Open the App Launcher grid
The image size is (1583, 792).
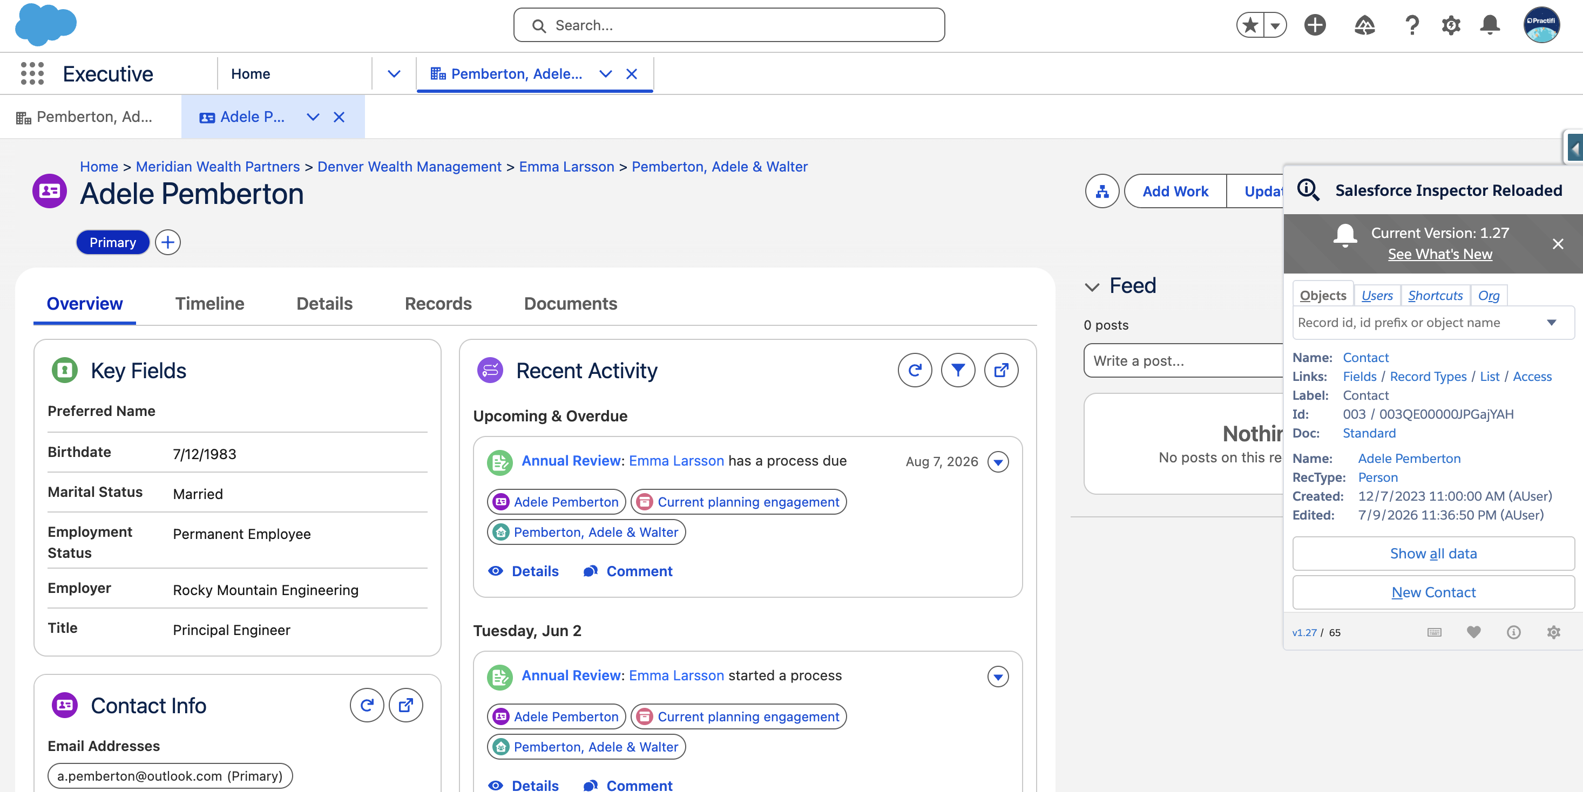32,74
